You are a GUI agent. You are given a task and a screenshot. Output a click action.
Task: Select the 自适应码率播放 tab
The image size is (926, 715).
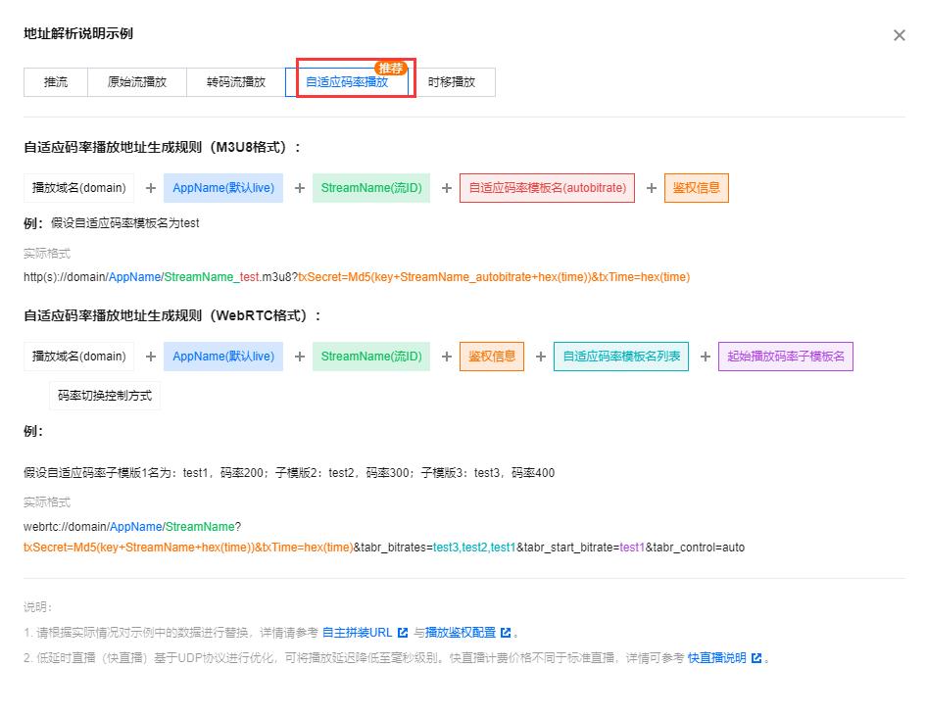pyautogui.click(x=347, y=82)
